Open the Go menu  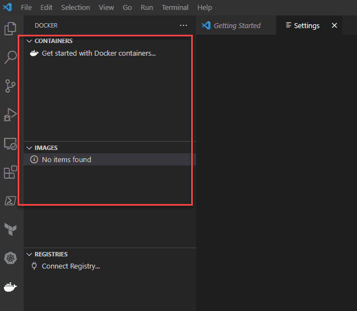[127, 8]
